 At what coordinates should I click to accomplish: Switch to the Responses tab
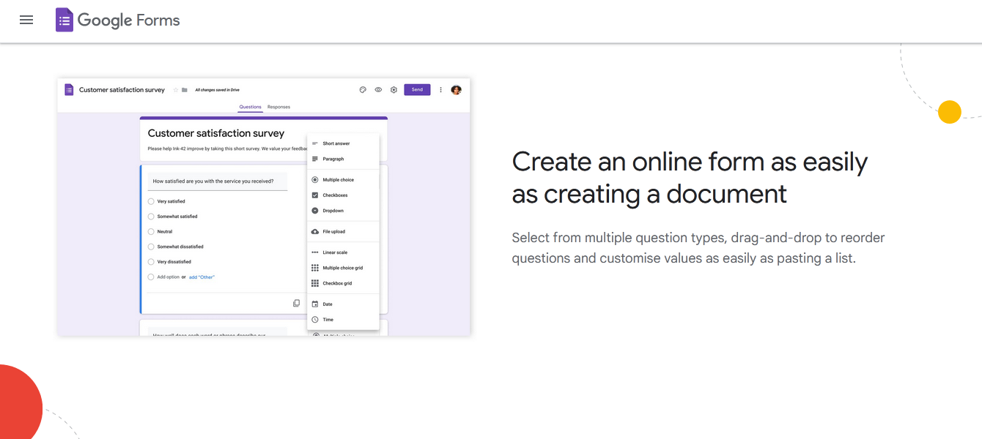278,106
